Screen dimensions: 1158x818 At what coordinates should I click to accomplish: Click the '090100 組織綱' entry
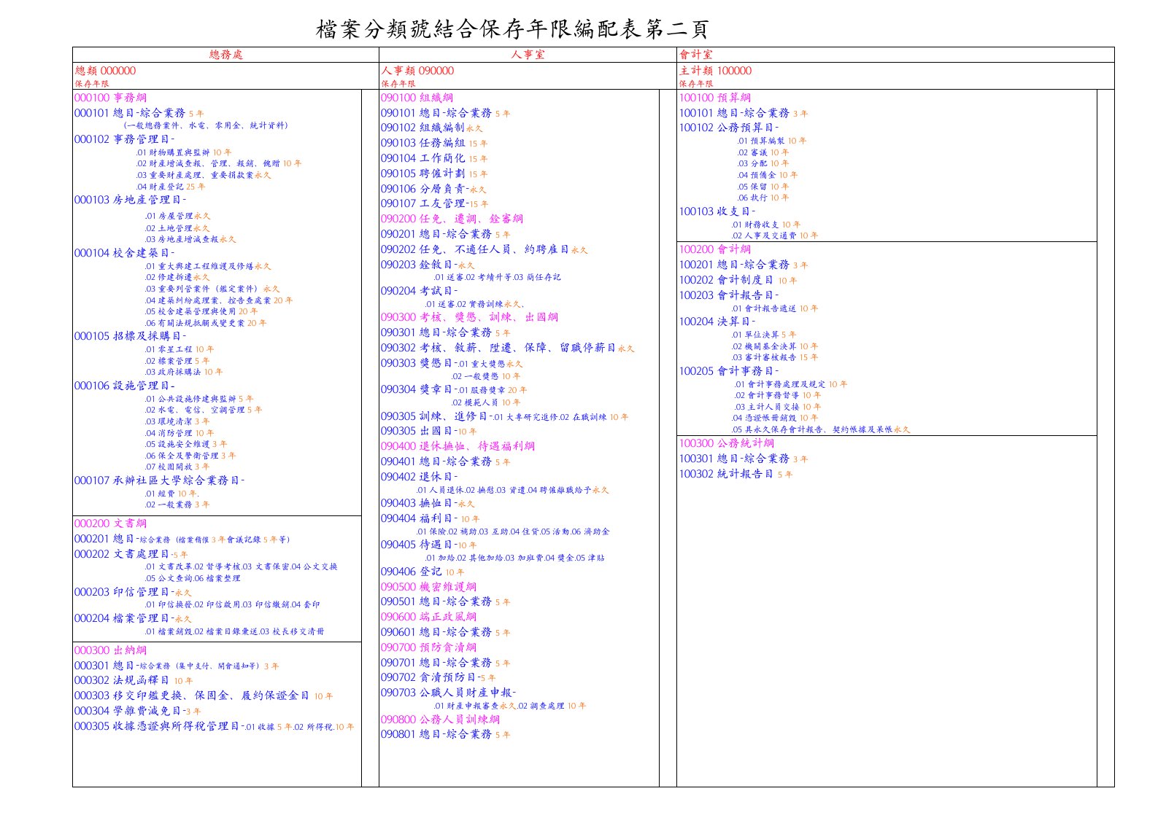[417, 98]
